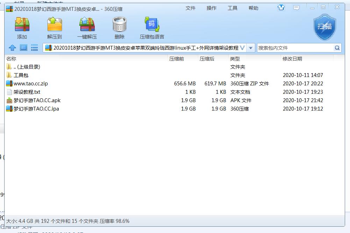Screen dimensions: 350x233
Task: Click the Add (添加) toolbar icon
Action: (x=22, y=25)
